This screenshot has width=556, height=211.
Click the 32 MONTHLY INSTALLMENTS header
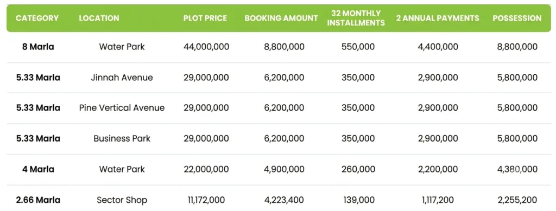(x=356, y=18)
